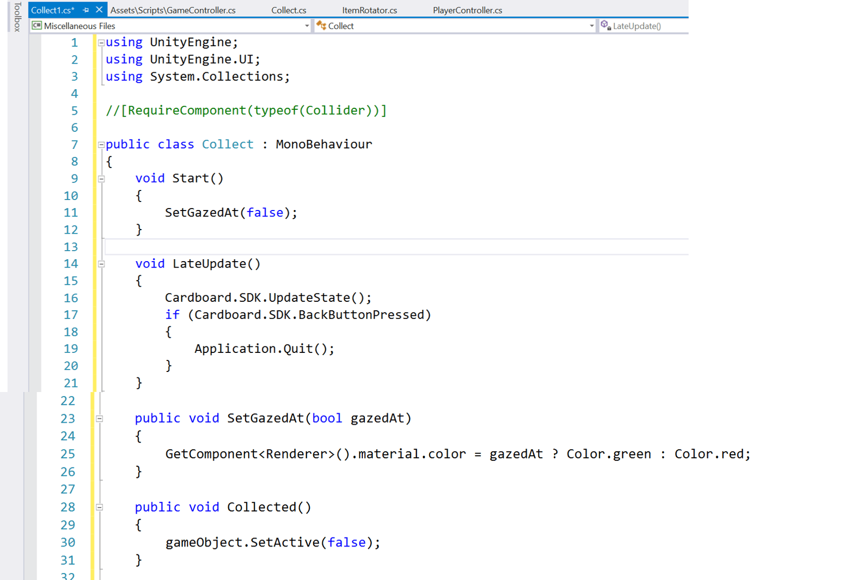Click Application.Quit() statement
This screenshot has width=855, height=580.
[264, 348]
